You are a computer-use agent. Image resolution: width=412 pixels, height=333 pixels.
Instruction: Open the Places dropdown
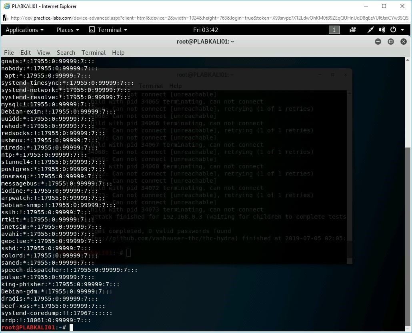pyautogui.click(x=65, y=30)
